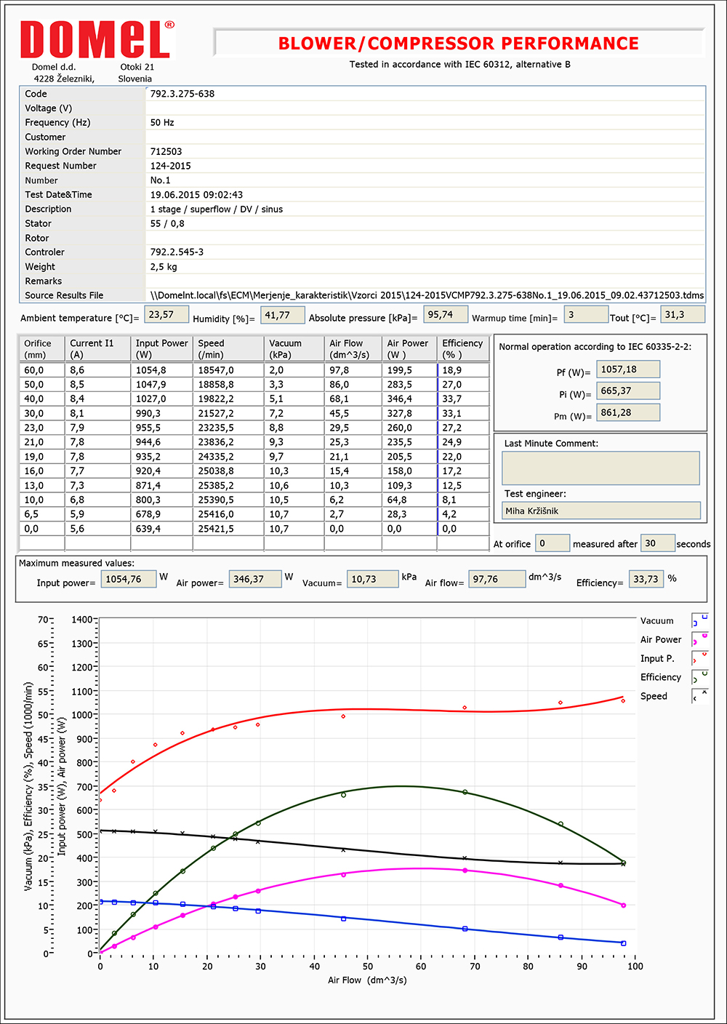Select the Ambient temperature value field
727x1024 pixels.
(166, 315)
